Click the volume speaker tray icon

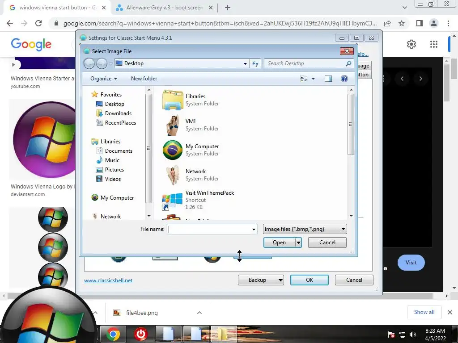click(x=413, y=335)
